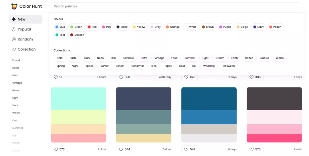Filter by the Yellow color tag
The image size is (309, 156).
(139, 27)
